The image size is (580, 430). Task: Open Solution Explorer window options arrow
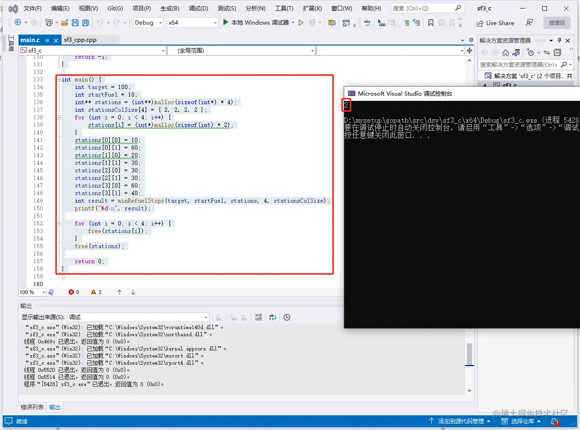pos(552,40)
